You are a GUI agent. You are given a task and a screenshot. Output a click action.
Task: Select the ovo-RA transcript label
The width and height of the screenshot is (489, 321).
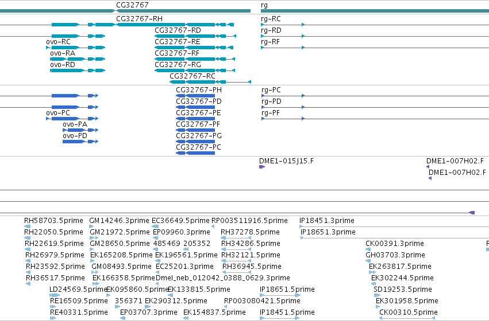point(63,53)
